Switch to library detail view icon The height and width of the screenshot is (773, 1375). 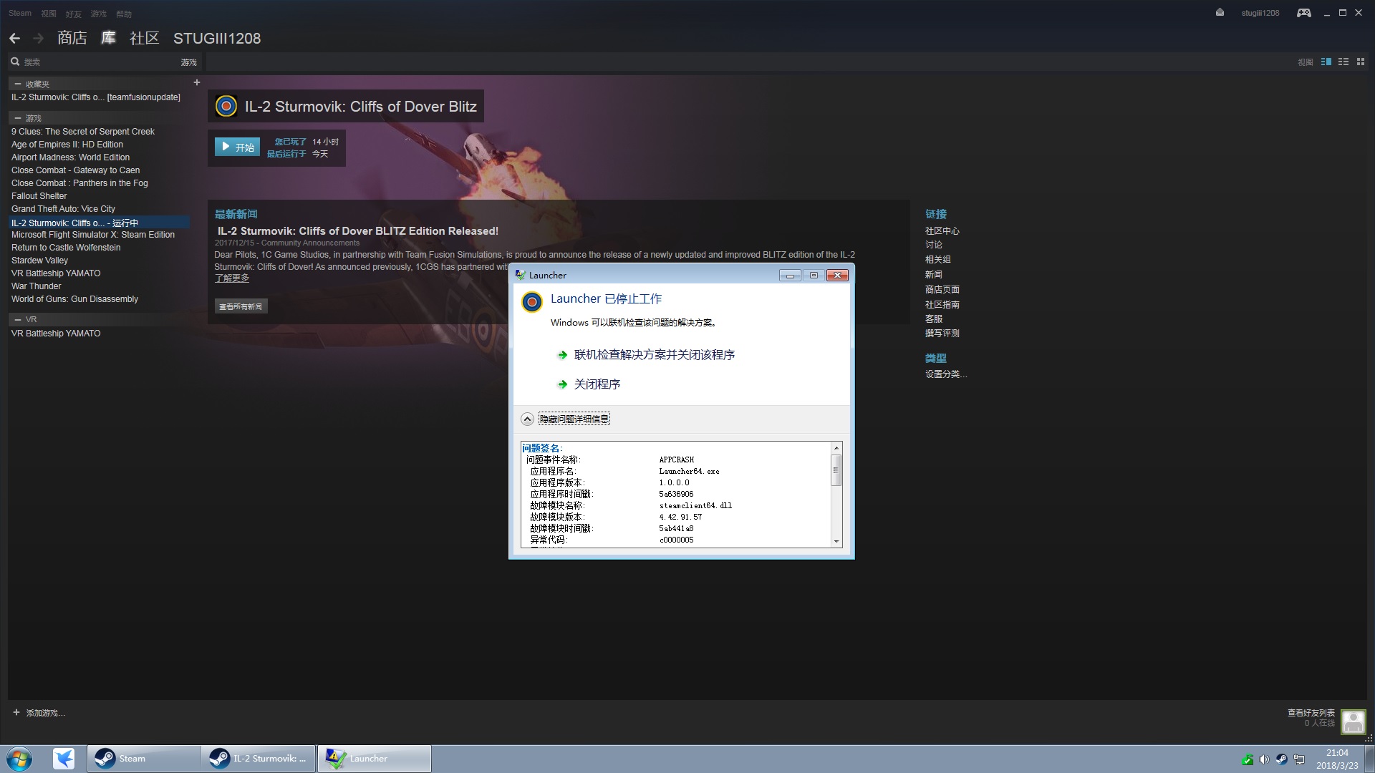pyautogui.click(x=1326, y=62)
